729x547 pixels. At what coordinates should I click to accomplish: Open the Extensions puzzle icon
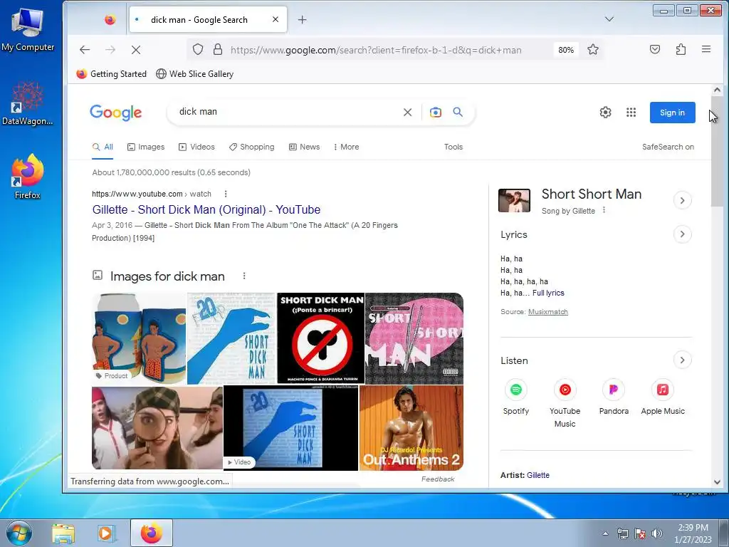tap(681, 49)
